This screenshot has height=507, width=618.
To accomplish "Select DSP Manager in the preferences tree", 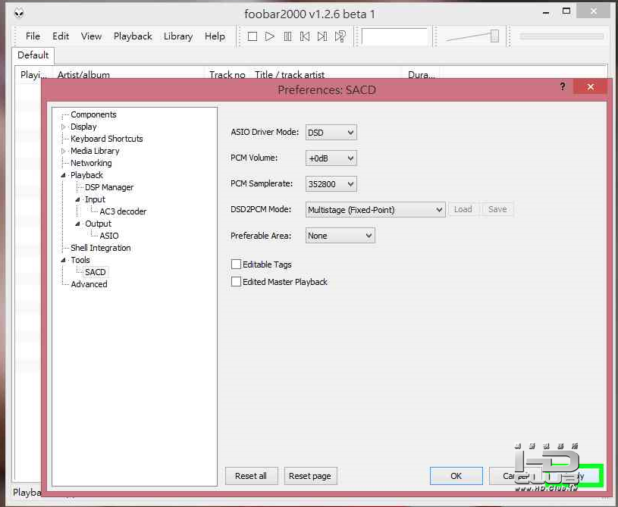I will click(109, 187).
